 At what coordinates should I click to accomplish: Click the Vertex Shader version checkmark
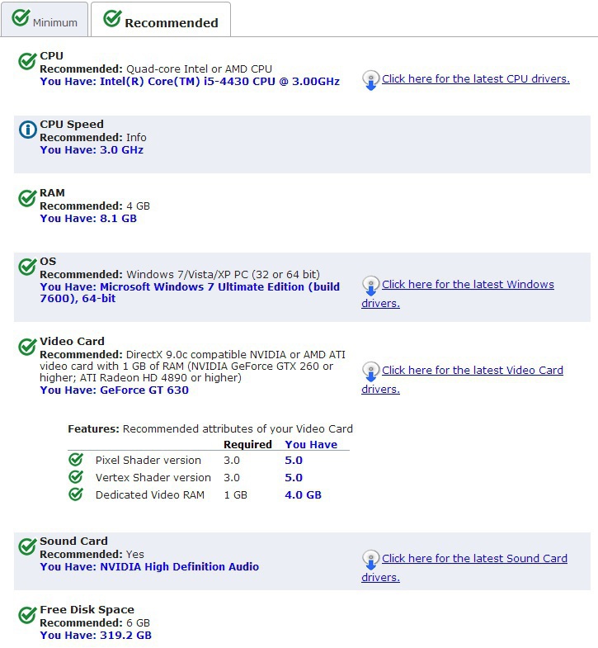click(76, 477)
